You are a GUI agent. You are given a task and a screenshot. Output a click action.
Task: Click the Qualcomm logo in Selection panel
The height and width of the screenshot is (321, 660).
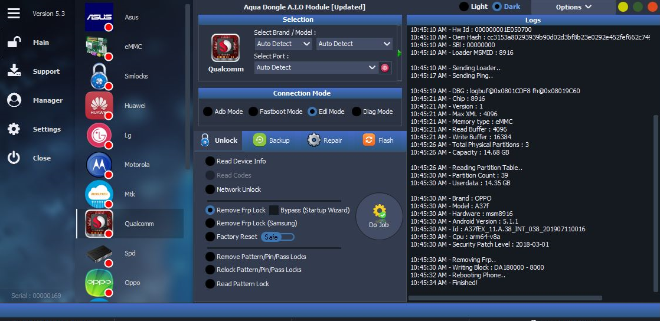(x=225, y=48)
